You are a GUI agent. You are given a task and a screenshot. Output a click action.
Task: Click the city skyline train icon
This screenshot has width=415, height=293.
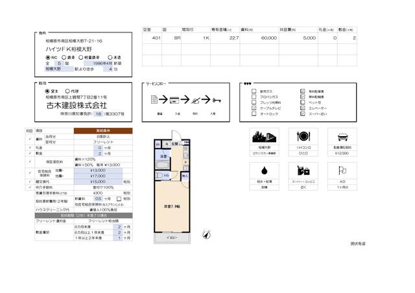[x=264, y=136]
